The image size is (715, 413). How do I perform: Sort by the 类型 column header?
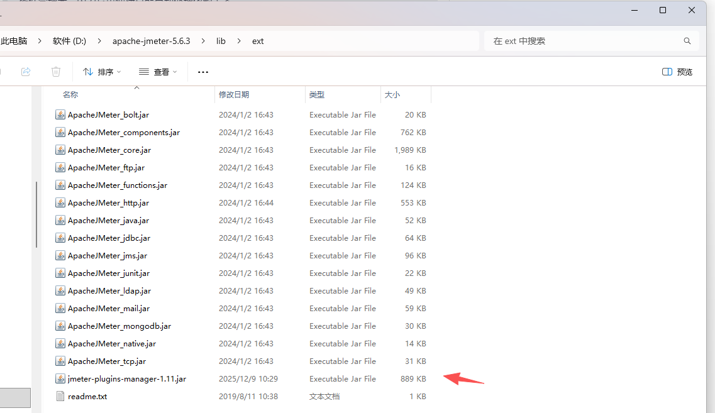click(316, 94)
